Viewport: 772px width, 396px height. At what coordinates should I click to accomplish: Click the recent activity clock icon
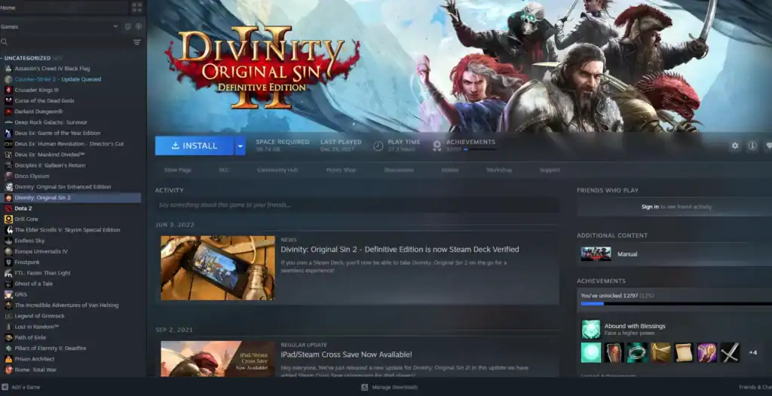tap(127, 26)
